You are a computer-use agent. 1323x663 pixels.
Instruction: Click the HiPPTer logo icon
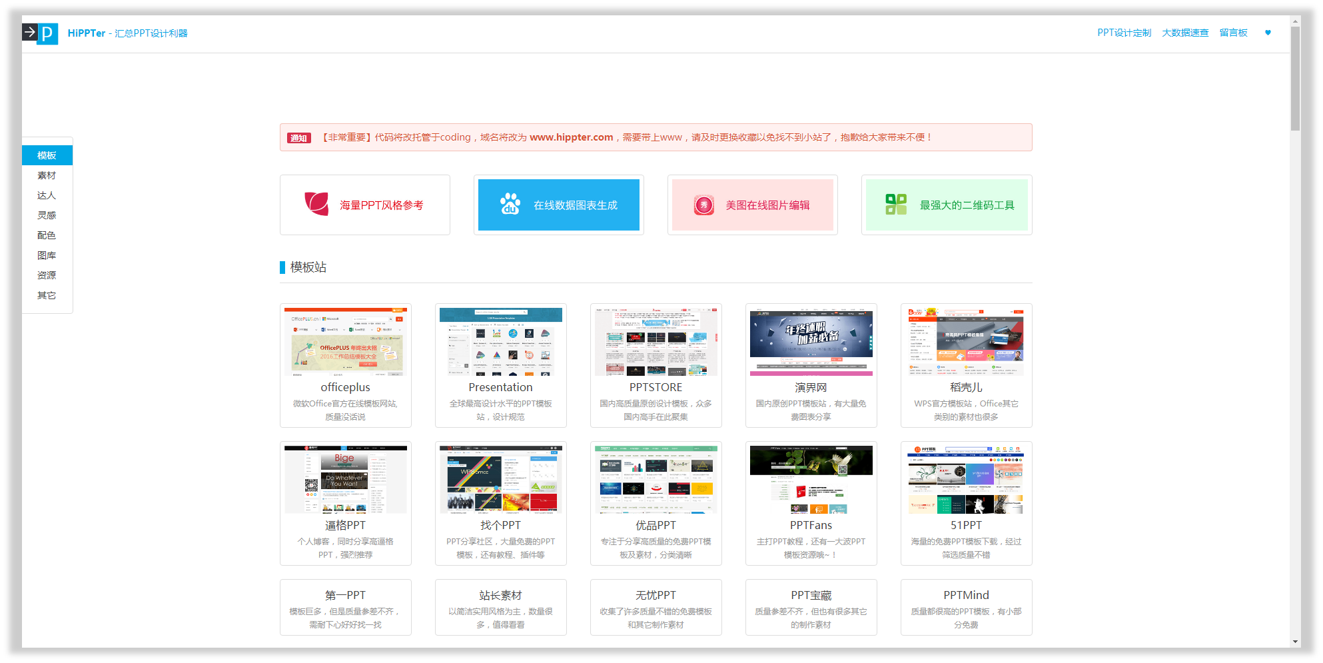(x=46, y=33)
